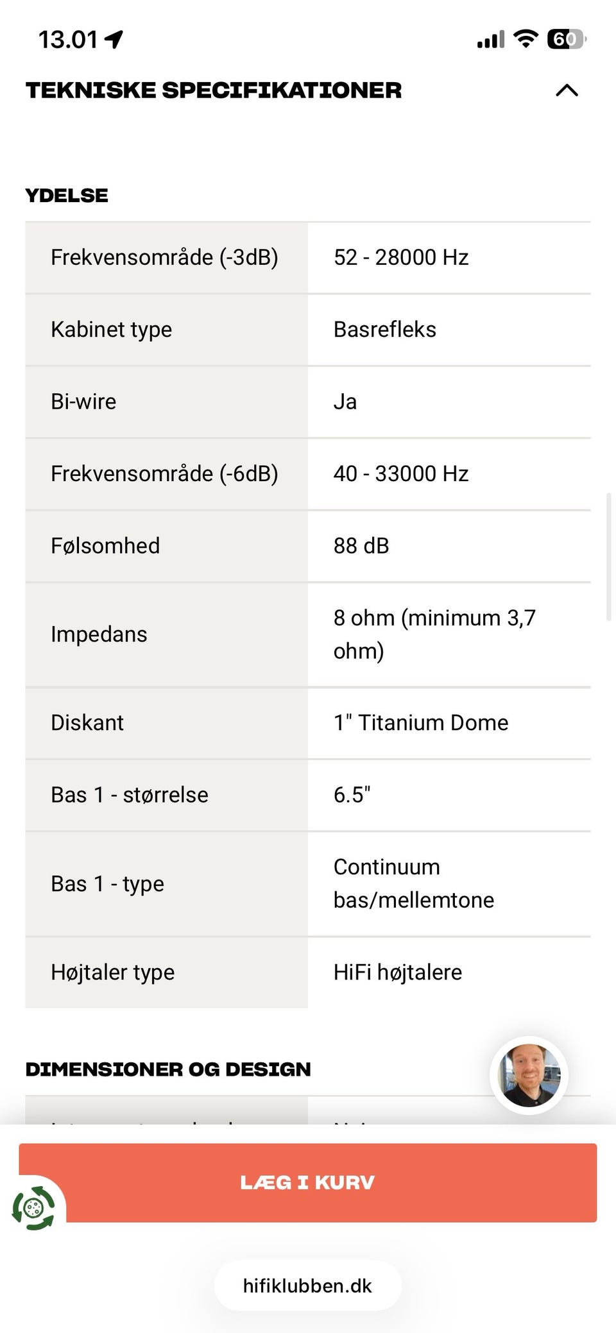Tap the hifiklubben.dk address pill
The height and width of the screenshot is (1333, 616).
(x=307, y=1285)
